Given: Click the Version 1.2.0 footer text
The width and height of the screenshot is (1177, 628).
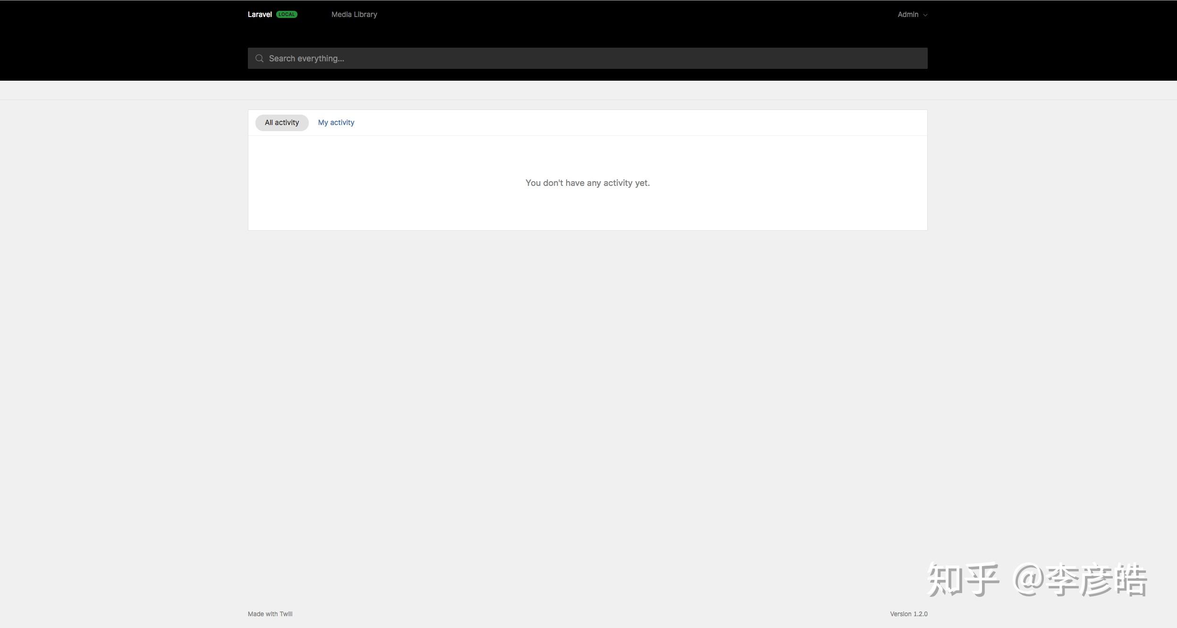Looking at the screenshot, I should pos(908,614).
